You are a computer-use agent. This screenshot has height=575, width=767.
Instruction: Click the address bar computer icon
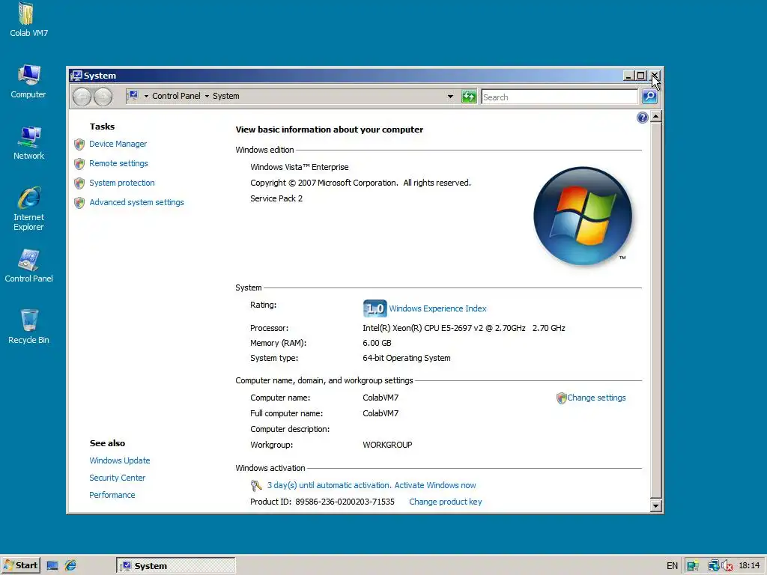[133, 96]
